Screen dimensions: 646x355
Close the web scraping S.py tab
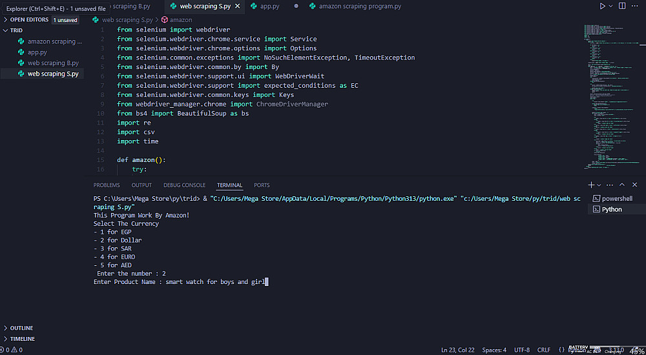pos(237,6)
